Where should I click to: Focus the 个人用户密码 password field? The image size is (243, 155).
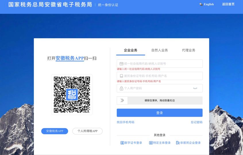click(159, 88)
